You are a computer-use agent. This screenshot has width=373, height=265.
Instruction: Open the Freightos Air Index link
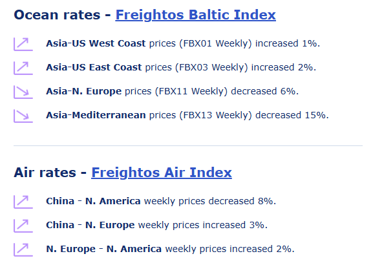click(162, 173)
